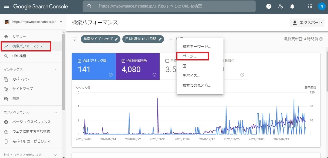Click the 2020/09/30 date label on chart
The height and width of the screenshot is (158, 328).
click(x=158, y=139)
